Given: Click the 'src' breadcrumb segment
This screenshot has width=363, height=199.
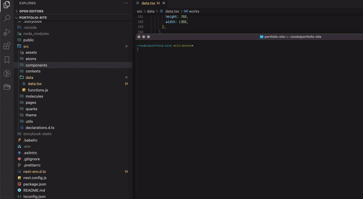Looking at the screenshot, I should tap(140, 11).
